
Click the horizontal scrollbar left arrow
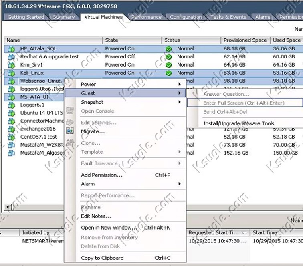tap(7, 207)
